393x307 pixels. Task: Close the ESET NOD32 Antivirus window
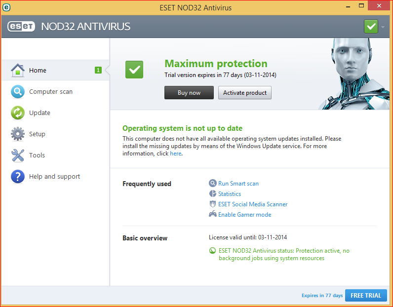379,6
